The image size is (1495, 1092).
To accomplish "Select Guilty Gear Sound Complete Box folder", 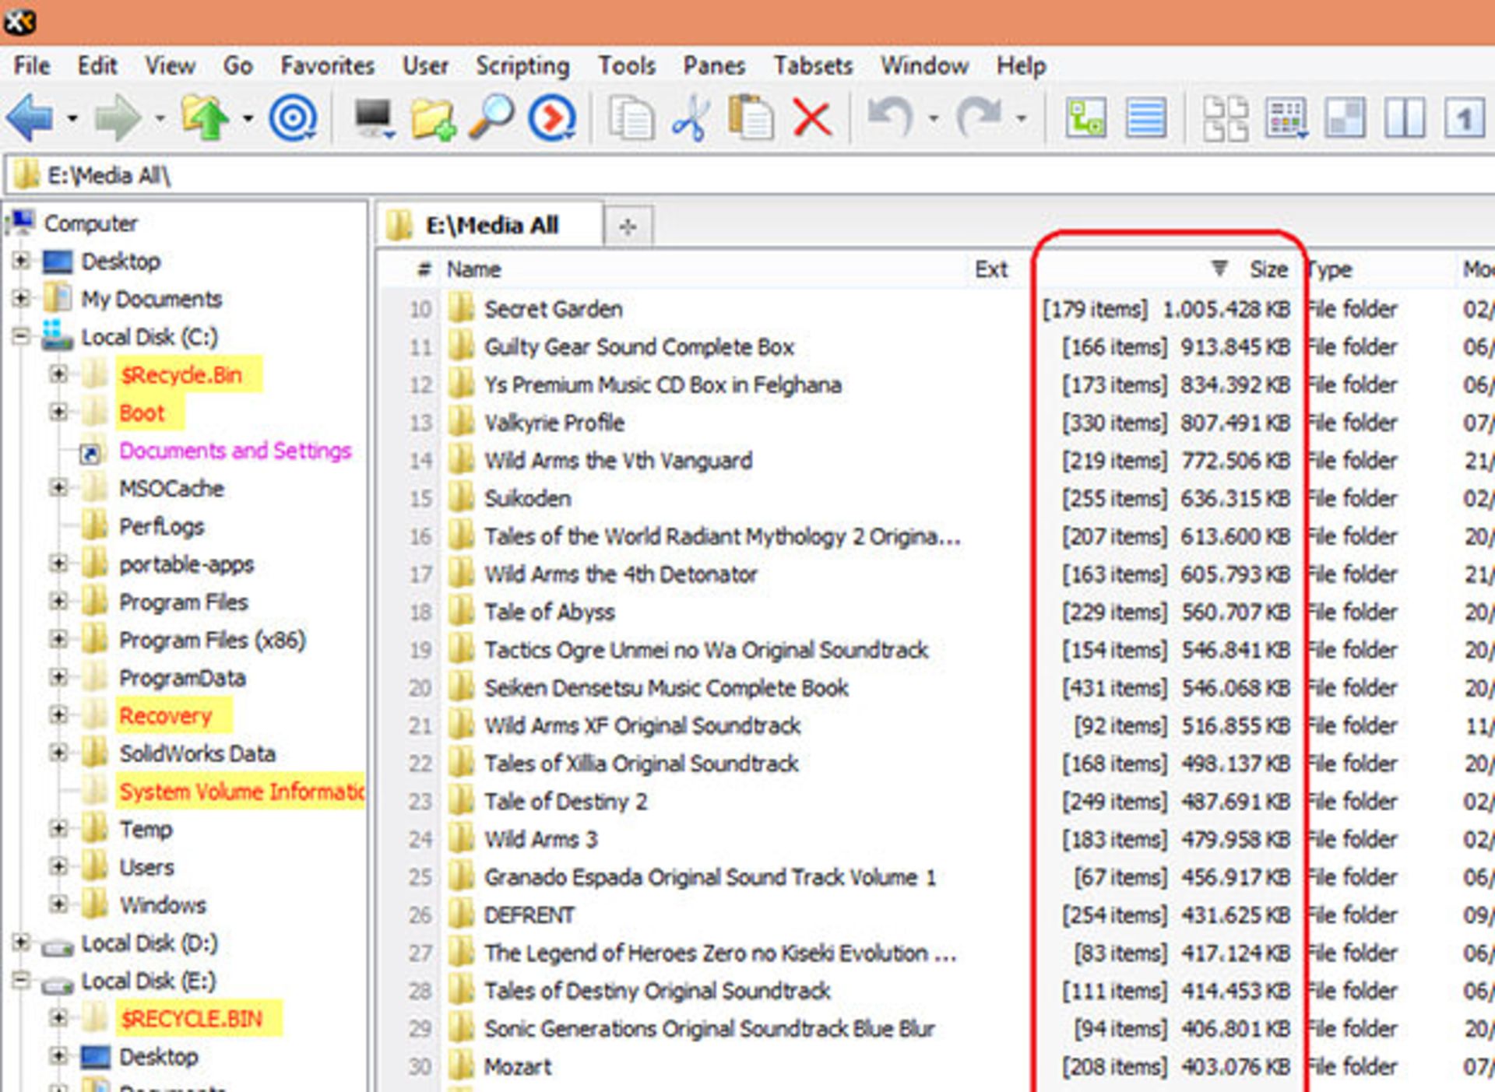I will click(639, 347).
